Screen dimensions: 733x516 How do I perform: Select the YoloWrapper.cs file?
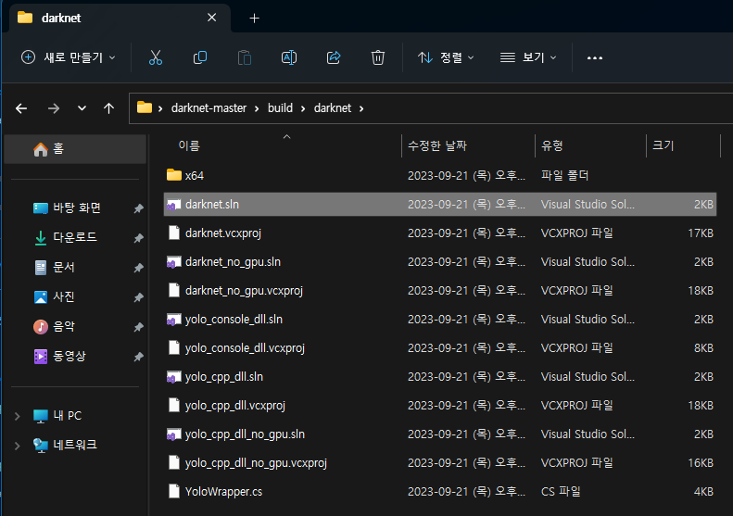click(x=440, y=492)
